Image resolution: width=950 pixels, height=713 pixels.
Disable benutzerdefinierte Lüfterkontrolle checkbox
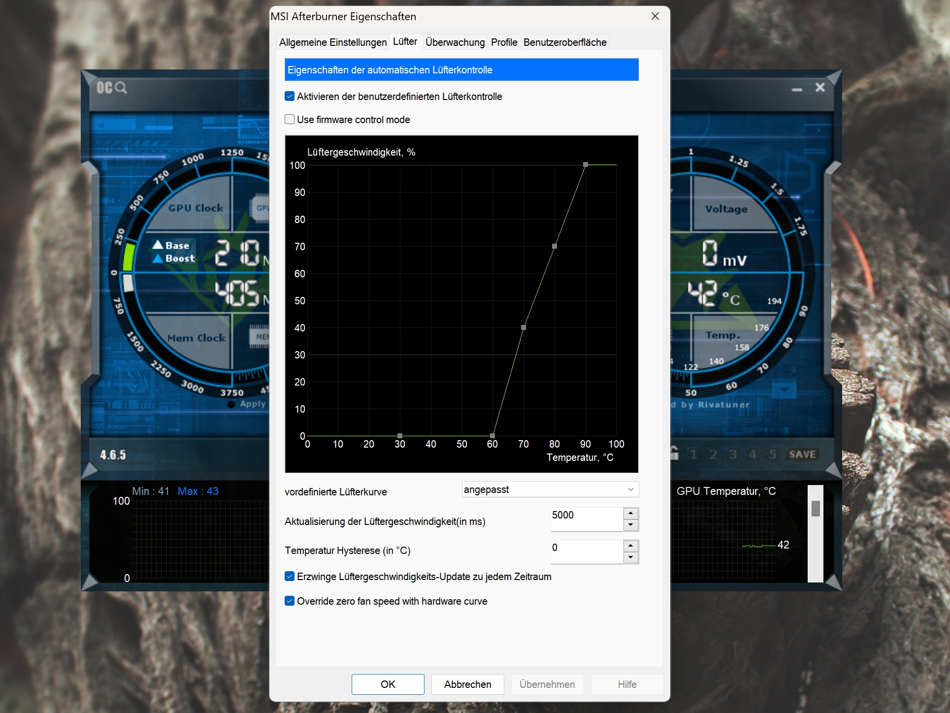click(x=290, y=97)
